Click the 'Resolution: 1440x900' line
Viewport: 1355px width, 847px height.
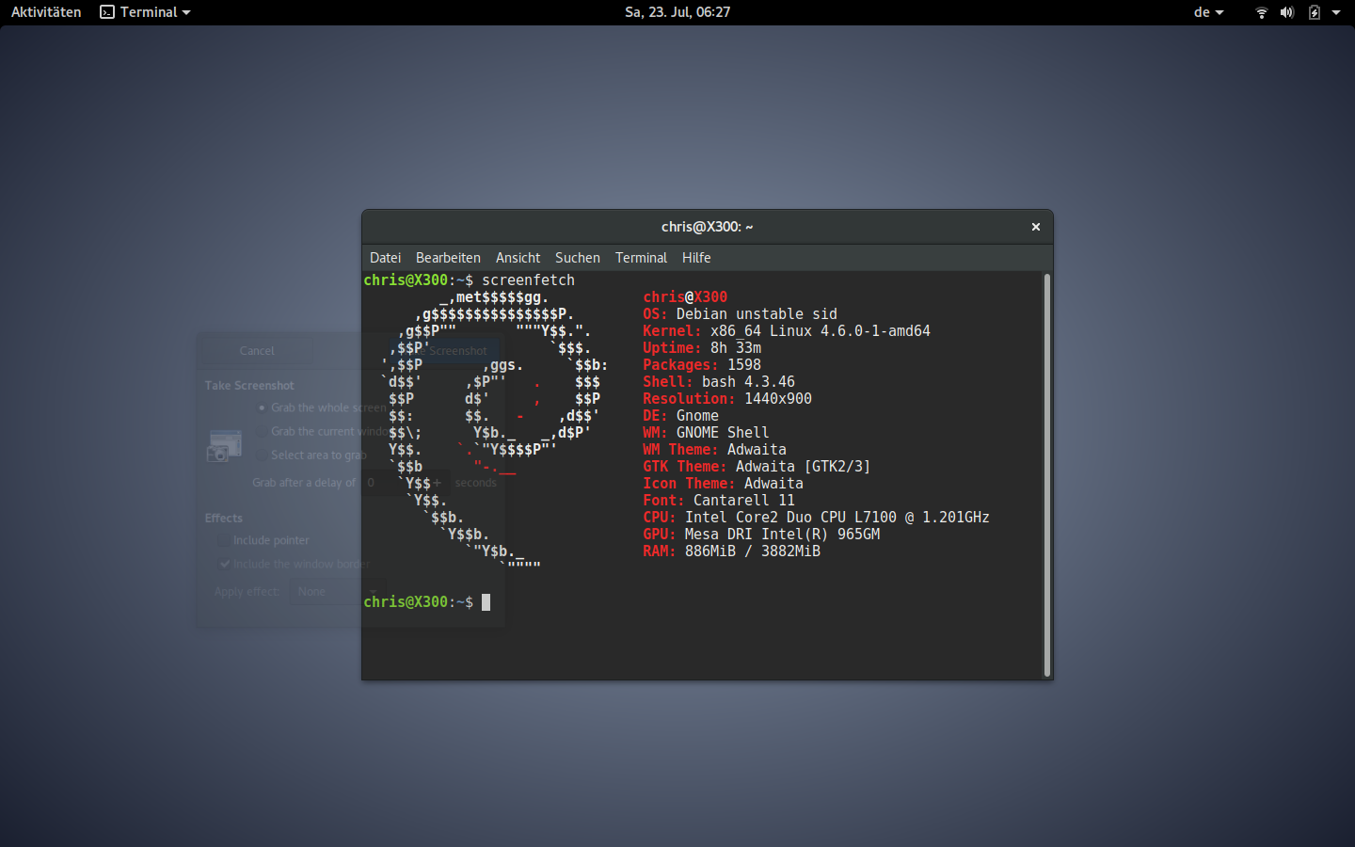coord(727,399)
